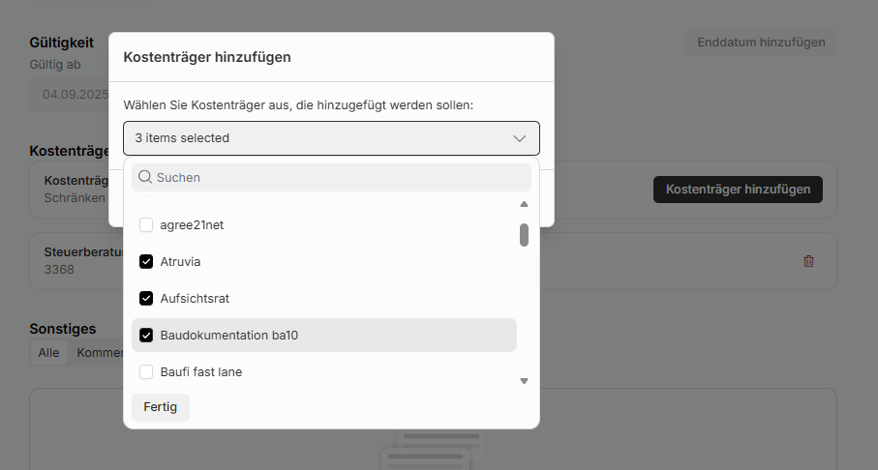
Task: Click the list scrollbar thumb
Action: tap(524, 235)
